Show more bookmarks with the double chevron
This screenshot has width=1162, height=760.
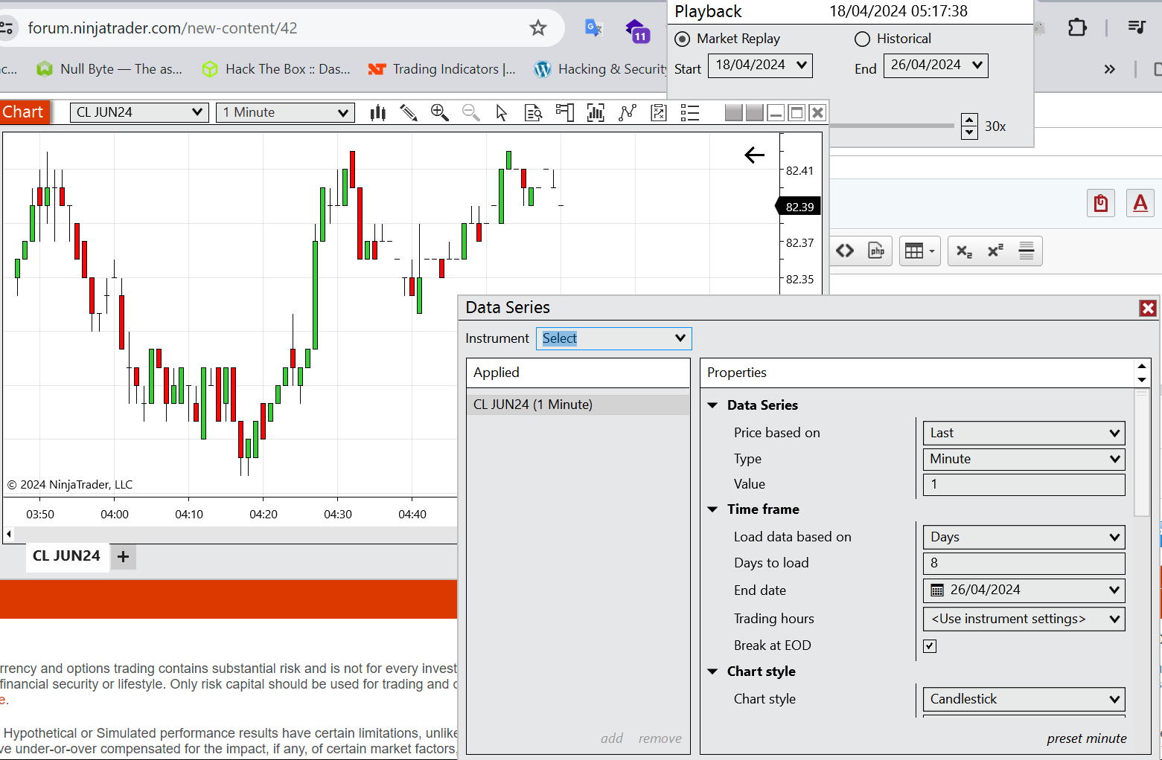(1110, 69)
